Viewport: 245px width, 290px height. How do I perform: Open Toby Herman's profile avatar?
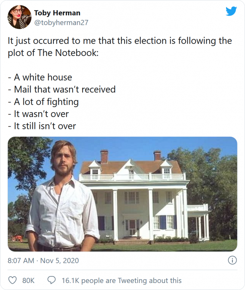tap(20, 17)
